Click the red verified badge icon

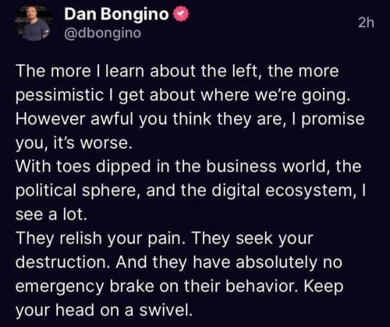click(x=180, y=14)
